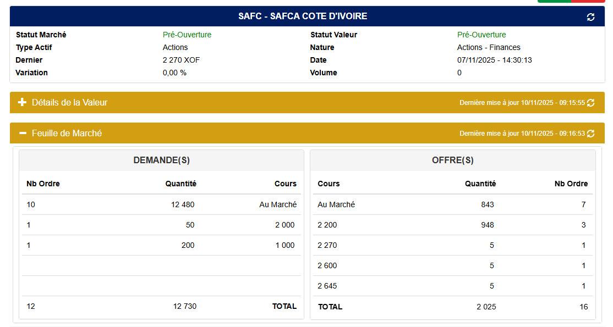Select the demand price 2 000
Image resolution: width=613 pixels, height=327 pixels.
point(284,225)
